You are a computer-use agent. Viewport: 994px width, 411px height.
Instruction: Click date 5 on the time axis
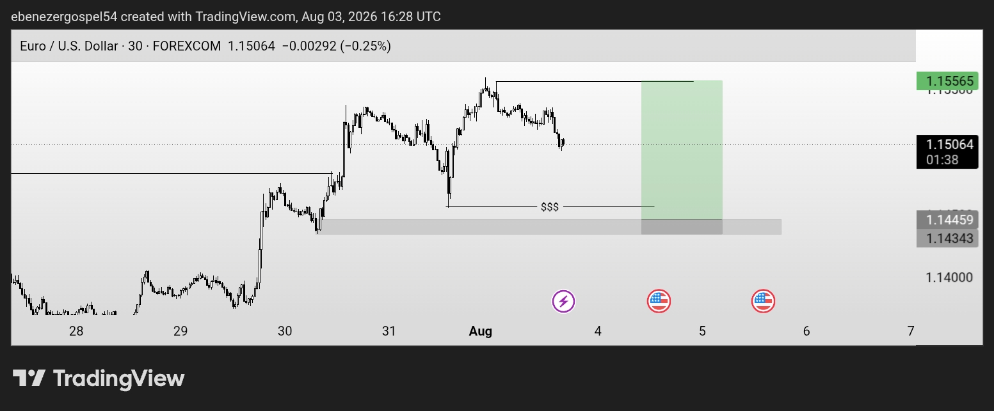click(702, 331)
